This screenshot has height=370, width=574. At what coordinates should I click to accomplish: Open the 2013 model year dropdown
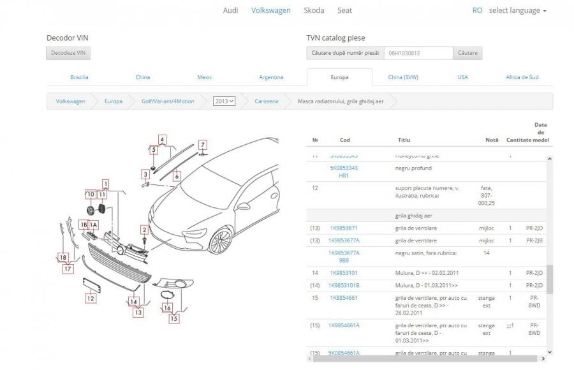click(x=224, y=101)
